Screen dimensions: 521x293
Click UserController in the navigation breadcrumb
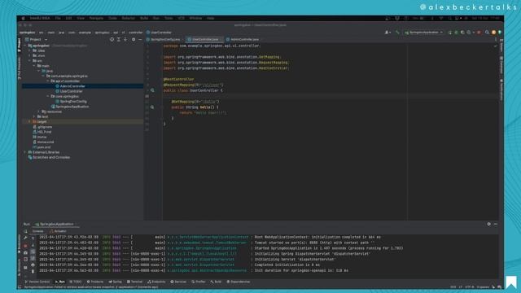pyautogui.click(x=159, y=33)
